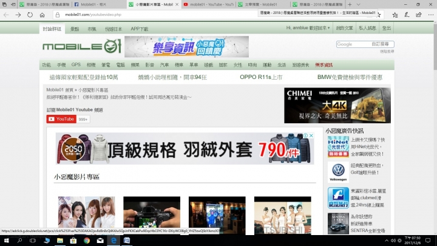Open the APP下載 link
The image size is (437, 246).
coord(140,29)
